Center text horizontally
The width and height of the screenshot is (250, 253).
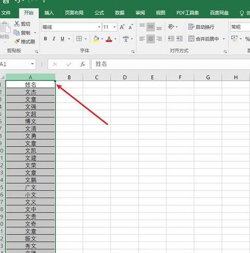(x=151, y=39)
